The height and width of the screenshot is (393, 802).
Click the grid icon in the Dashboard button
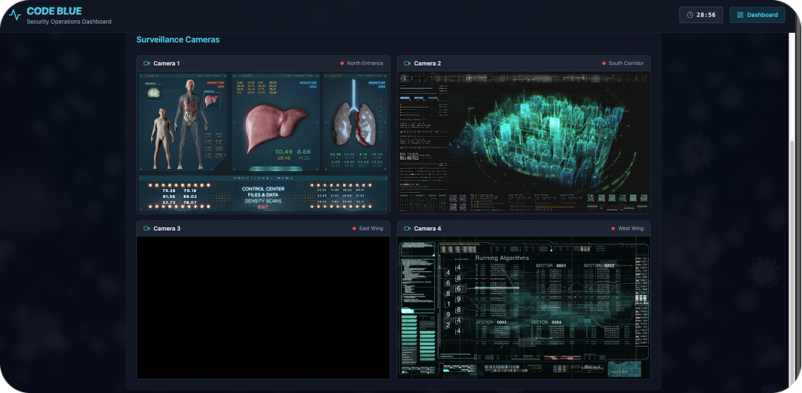click(740, 15)
